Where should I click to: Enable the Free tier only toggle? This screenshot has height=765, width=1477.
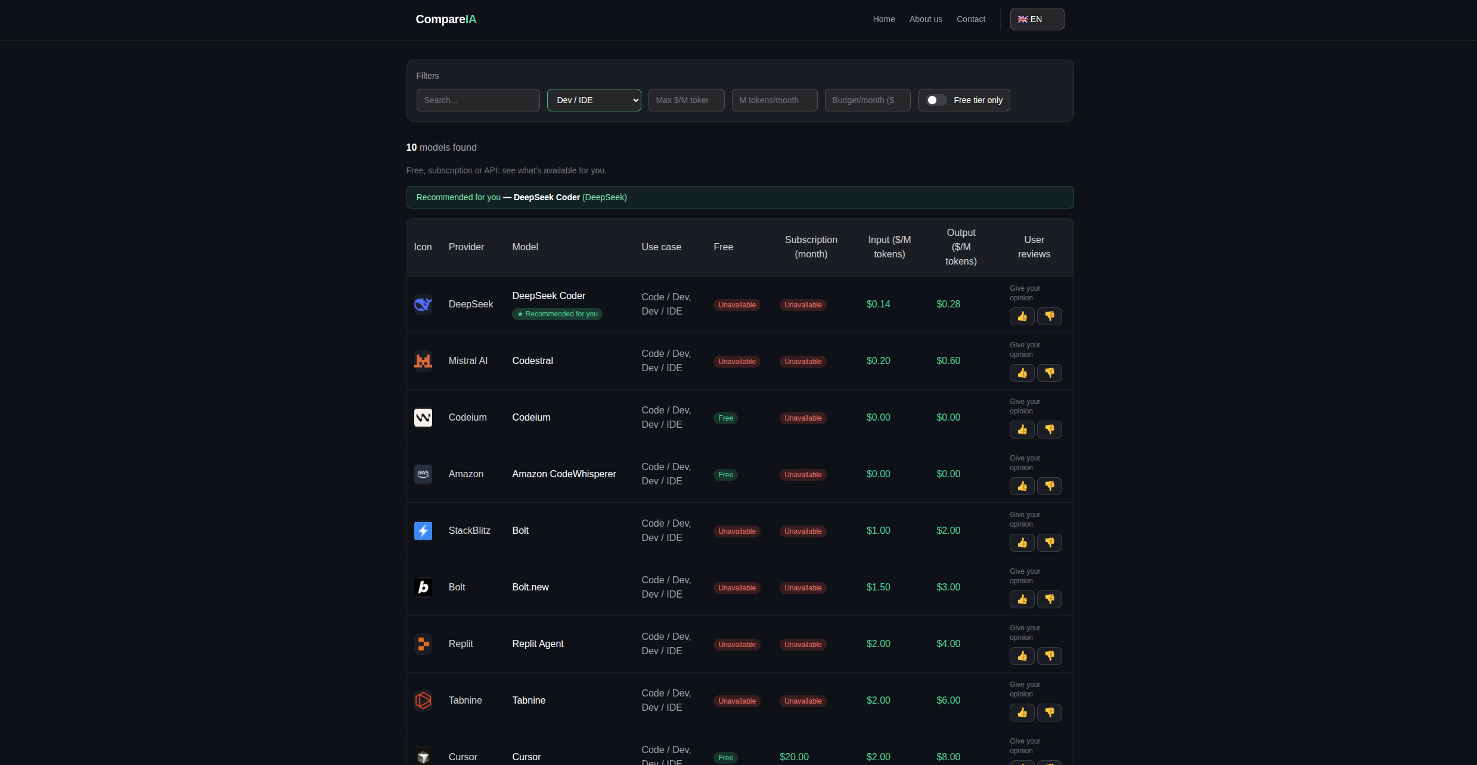pyautogui.click(x=935, y=100)
